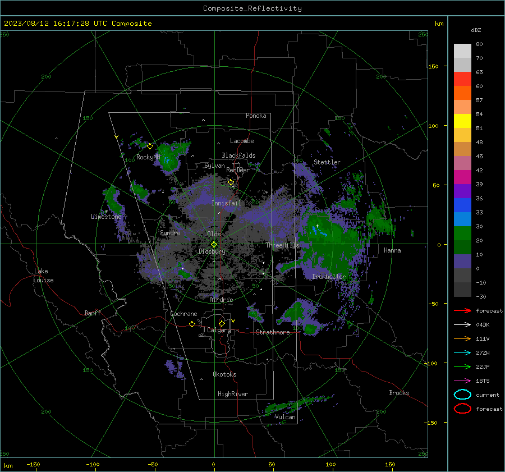Click the yellow diamond marker near RedDeer
505x472 pixels.
(x=231, y=182)
